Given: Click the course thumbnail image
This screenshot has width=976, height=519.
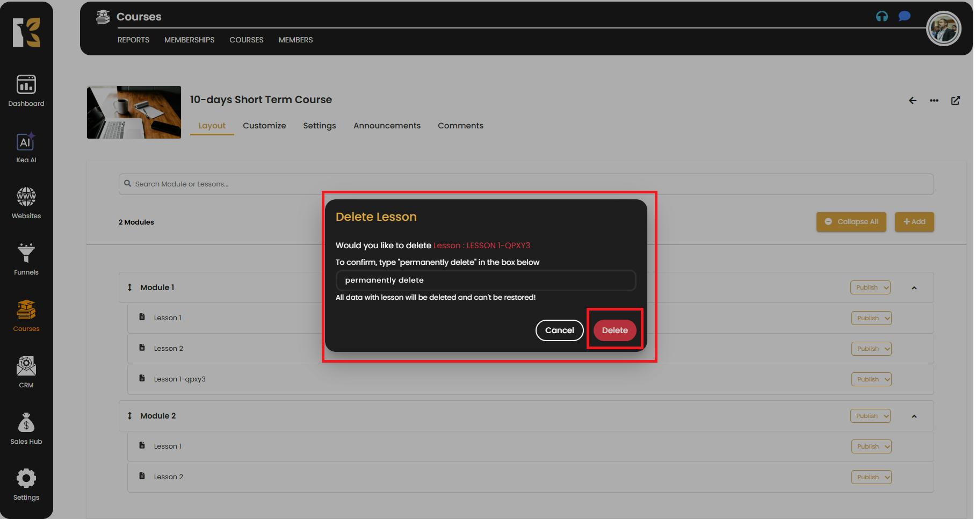Looking at the screenshot, I should (134, 112).
